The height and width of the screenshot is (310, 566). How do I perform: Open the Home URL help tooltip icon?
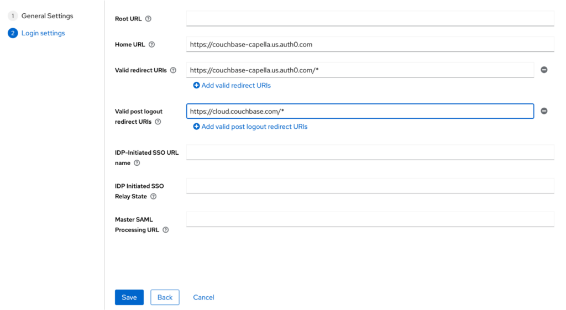click(x=152, y=44)
